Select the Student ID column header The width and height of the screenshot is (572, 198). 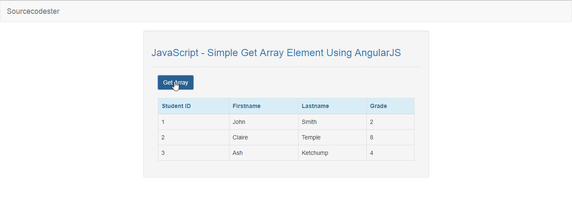(x=193, y=106)
